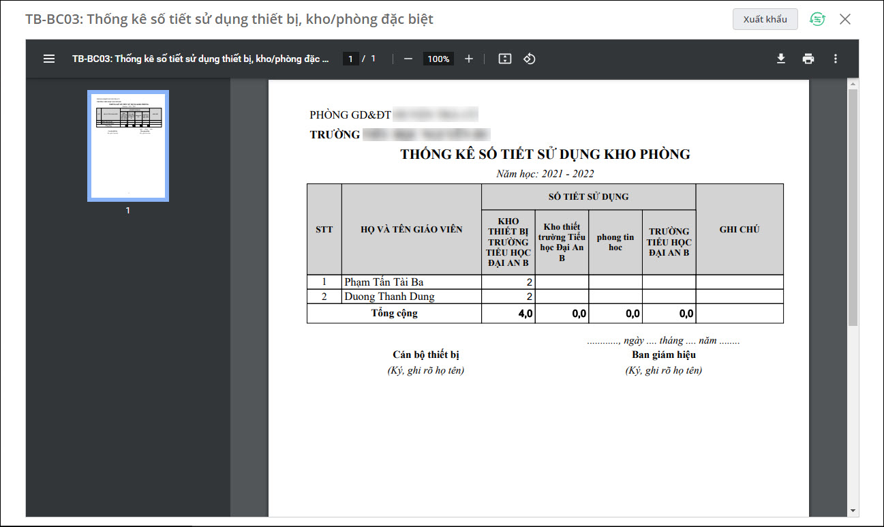Click the SỐ TIẾT SỬ DỤNG header
This screenshot has height=527, width=884.
point(589,197)
